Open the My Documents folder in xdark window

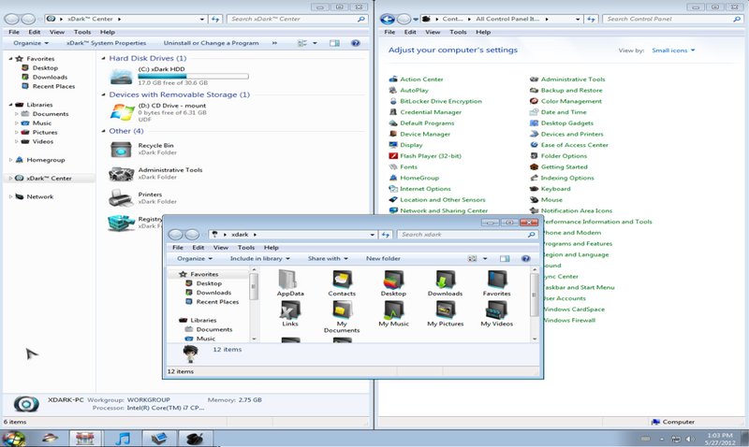(342, 310)
